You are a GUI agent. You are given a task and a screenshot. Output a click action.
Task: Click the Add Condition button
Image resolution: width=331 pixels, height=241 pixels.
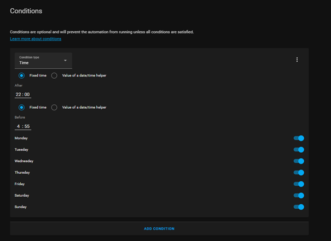[x=159, y=228]
